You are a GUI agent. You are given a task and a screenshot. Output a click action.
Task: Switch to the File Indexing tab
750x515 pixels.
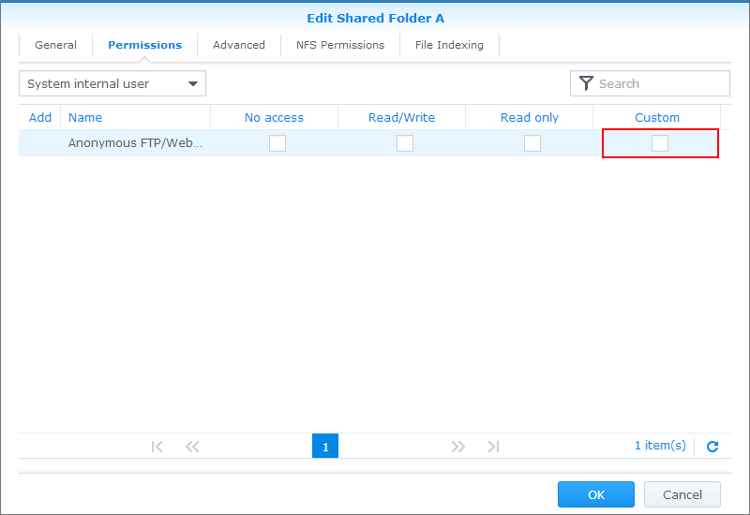pyautogui.click(x=449, y=45)
